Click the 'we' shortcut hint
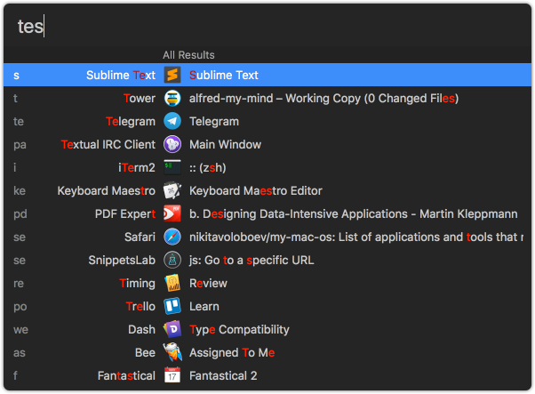This screenshot has width=535, height=394. pyautogui.click(x=20, y=330)
